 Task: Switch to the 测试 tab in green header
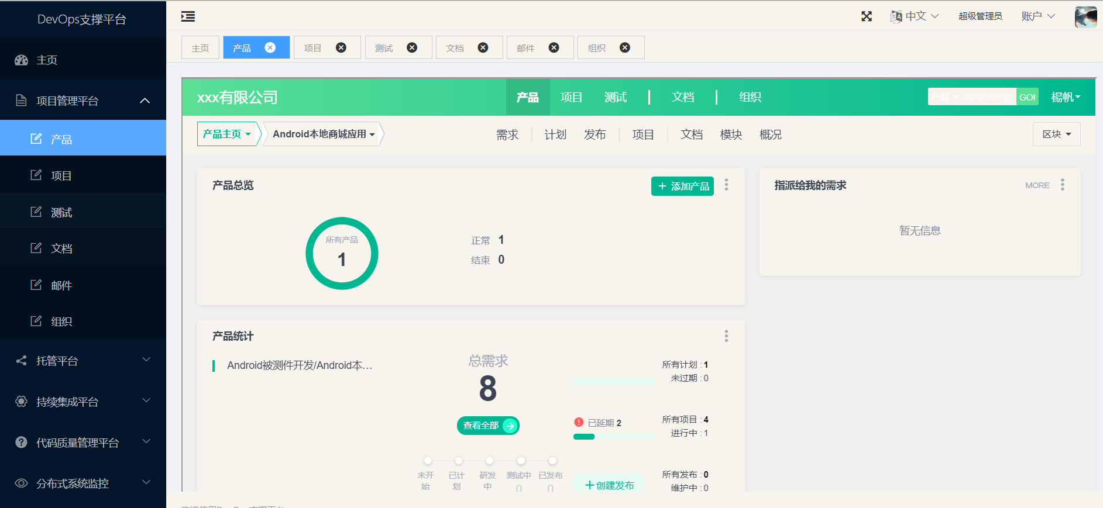[x=615, y=97]
